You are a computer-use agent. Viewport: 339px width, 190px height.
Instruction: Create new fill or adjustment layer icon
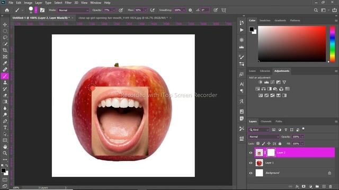click(310, 186)
